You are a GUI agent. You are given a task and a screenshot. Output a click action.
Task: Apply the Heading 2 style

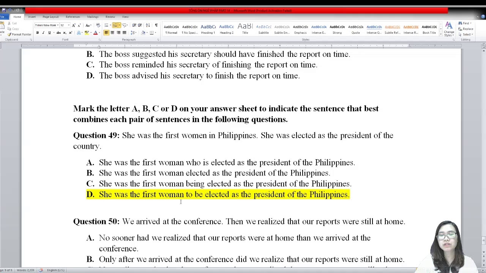tap(227, 30)
